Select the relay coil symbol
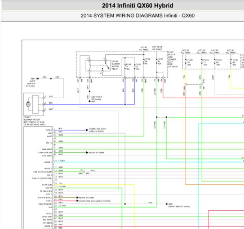The width and height of the screenshot is (244, 229). pyautogui.click(x=89, y=66)
